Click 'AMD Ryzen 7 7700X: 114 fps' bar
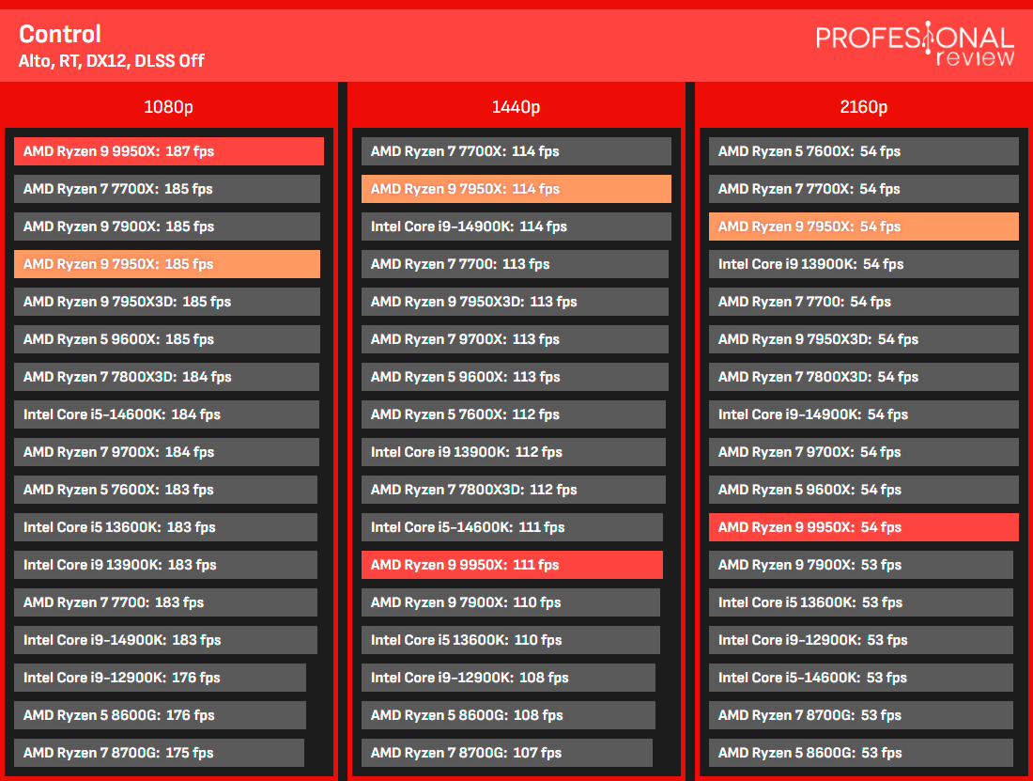This screenshot has width=1033, height=781. tap(516, 151)
